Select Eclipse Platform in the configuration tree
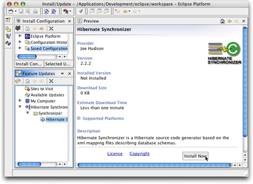This screenshot has width=253, height=184. click(x=46, y=36)
